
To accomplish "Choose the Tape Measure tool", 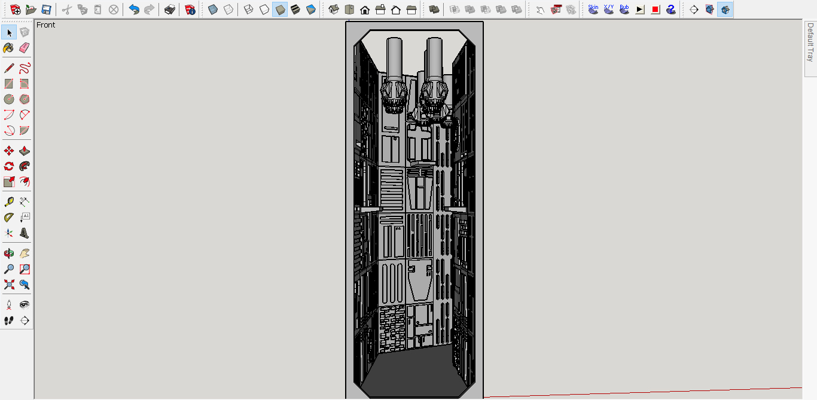I will 9,202.
